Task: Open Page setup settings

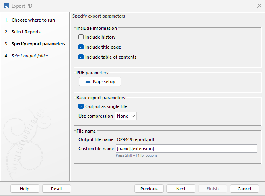Action: click(100, 82)
